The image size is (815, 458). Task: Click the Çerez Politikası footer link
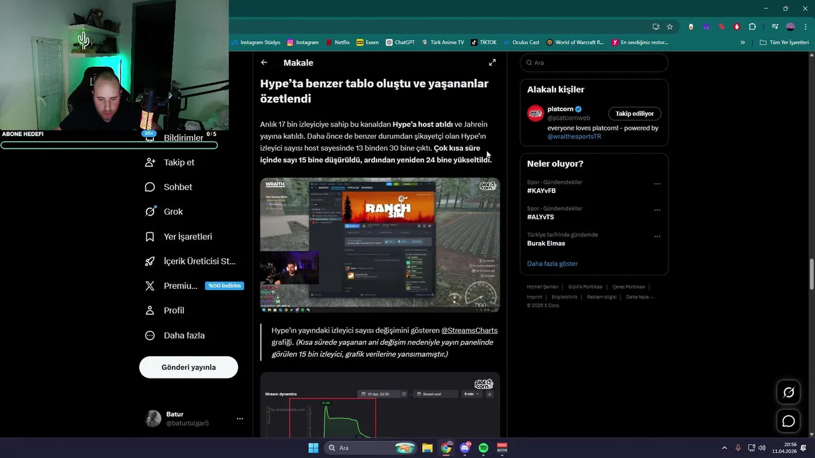[x=628, y=287]
